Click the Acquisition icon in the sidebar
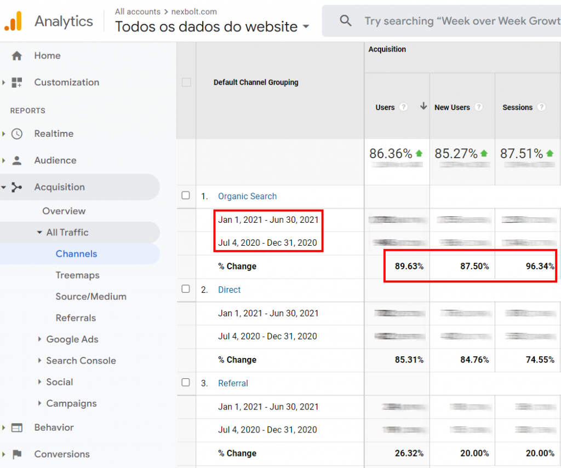 point(17,187)
